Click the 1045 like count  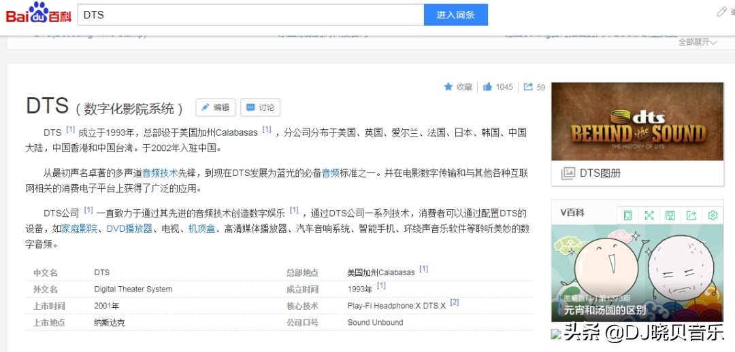pyautogui.click(x=504, y=86)
